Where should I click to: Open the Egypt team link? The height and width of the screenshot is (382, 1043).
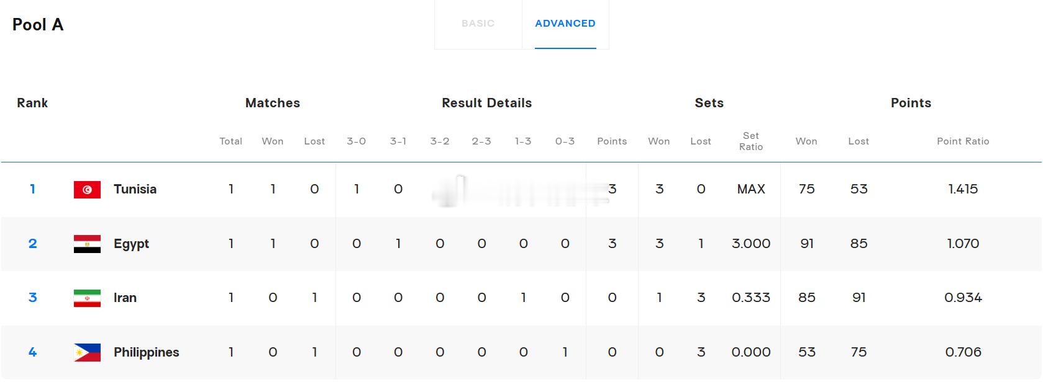pos(131,244)
